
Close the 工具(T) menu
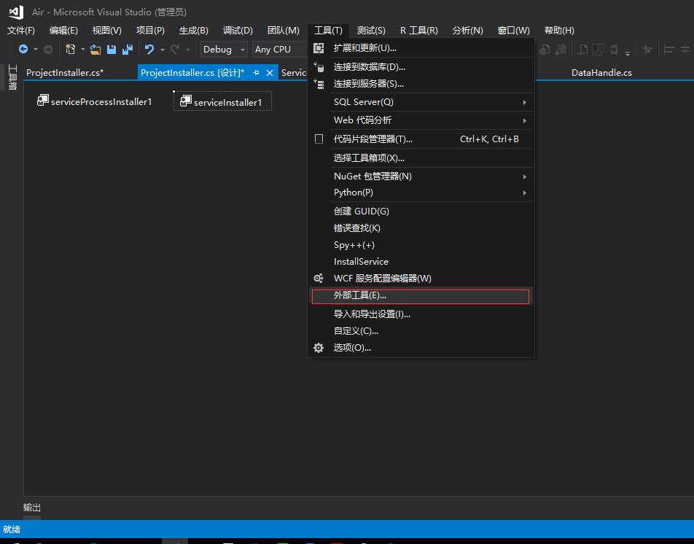click(328, 30)
